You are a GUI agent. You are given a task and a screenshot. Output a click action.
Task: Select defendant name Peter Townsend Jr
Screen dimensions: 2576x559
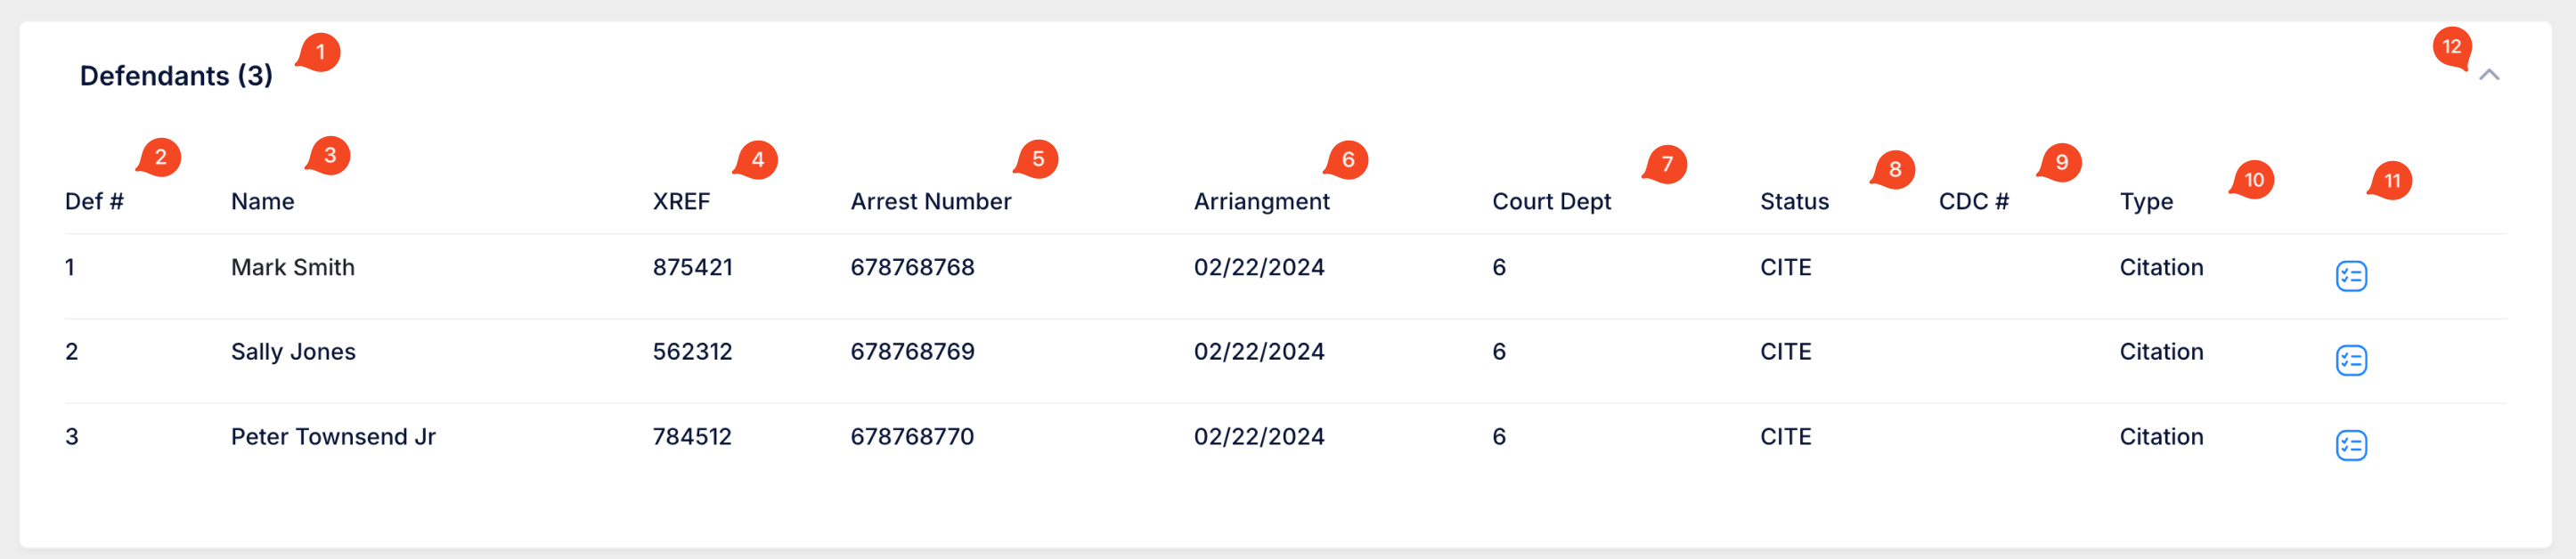[333, 437]
